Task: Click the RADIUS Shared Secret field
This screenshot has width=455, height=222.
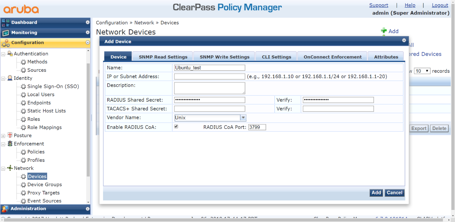Action: (210, 100)
